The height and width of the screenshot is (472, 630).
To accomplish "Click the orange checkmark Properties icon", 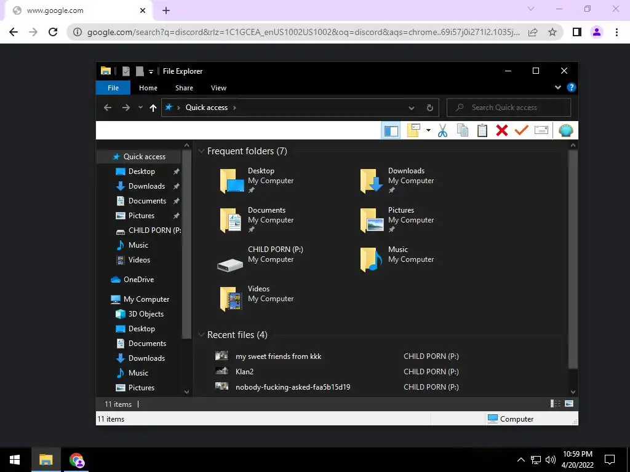I will click(x=522, y=130).
